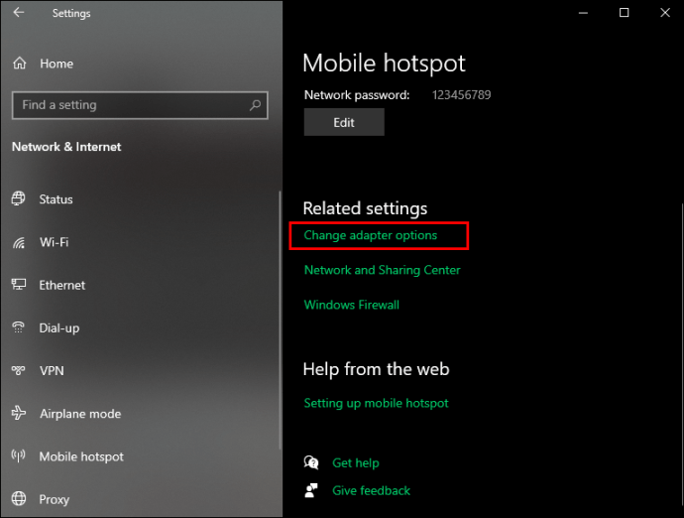The width and height of the screenshot is (684, 518).
Task: Click the network password value 123456789
Action: tap(462, 95)
